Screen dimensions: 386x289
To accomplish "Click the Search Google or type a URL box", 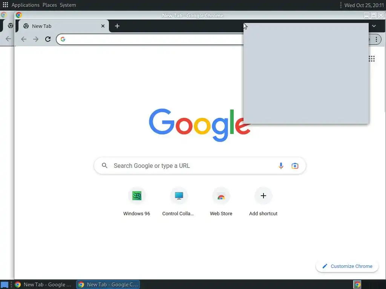I will tap(200, 166).
